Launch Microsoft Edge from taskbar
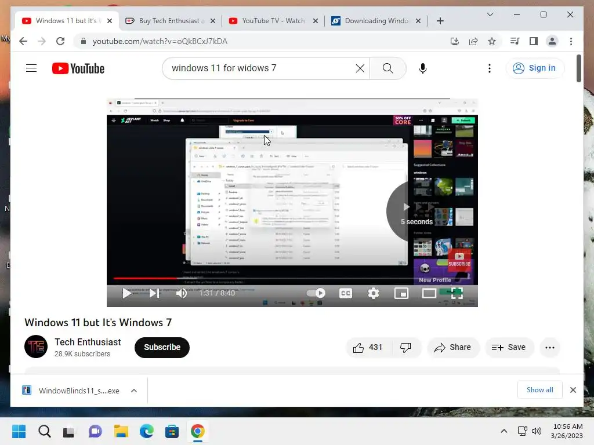Image resolution: width=594 pixels, height=445 pixels. pyautogui.click(x=147, y=431)
